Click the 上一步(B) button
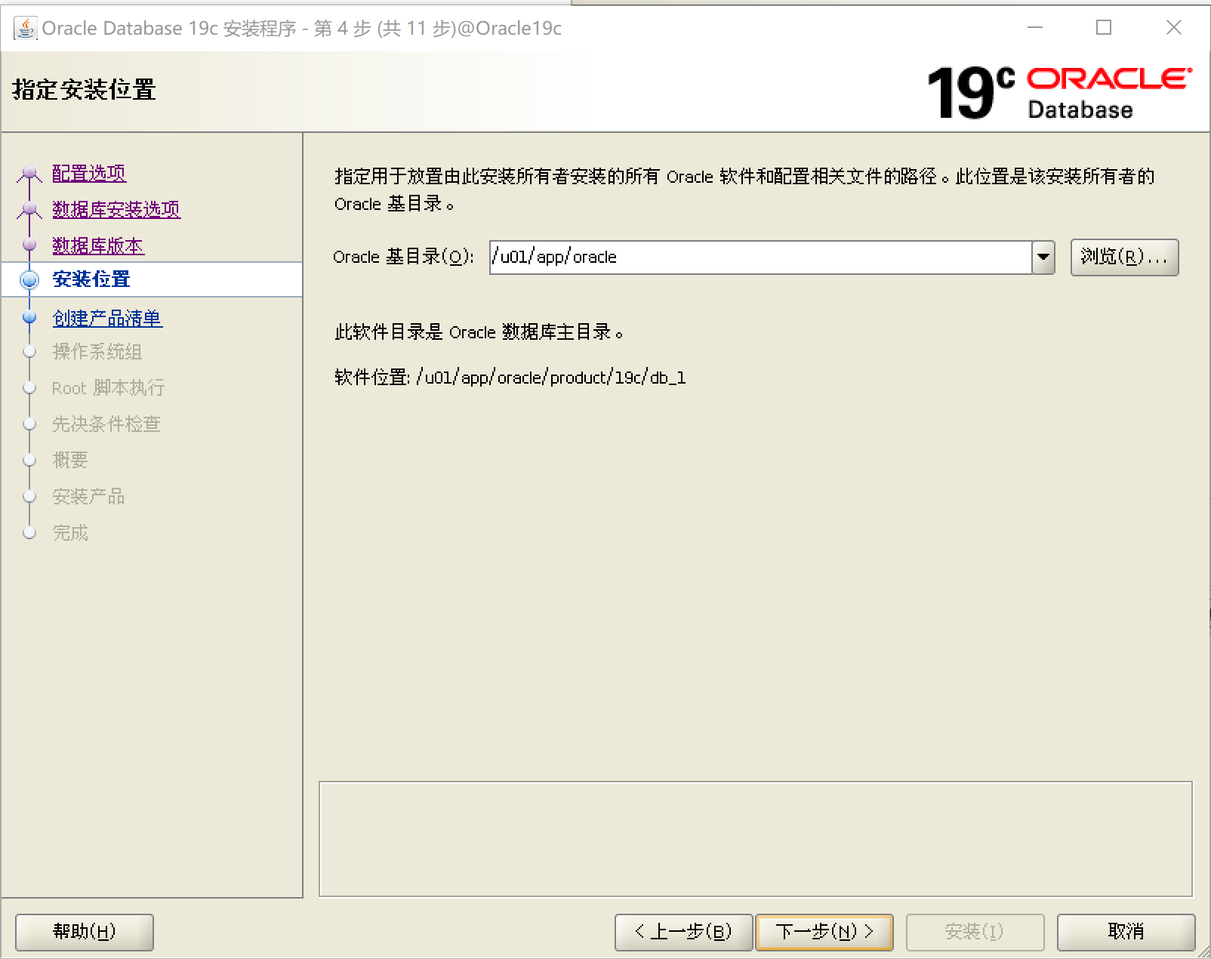 click(x=683, y=931)
